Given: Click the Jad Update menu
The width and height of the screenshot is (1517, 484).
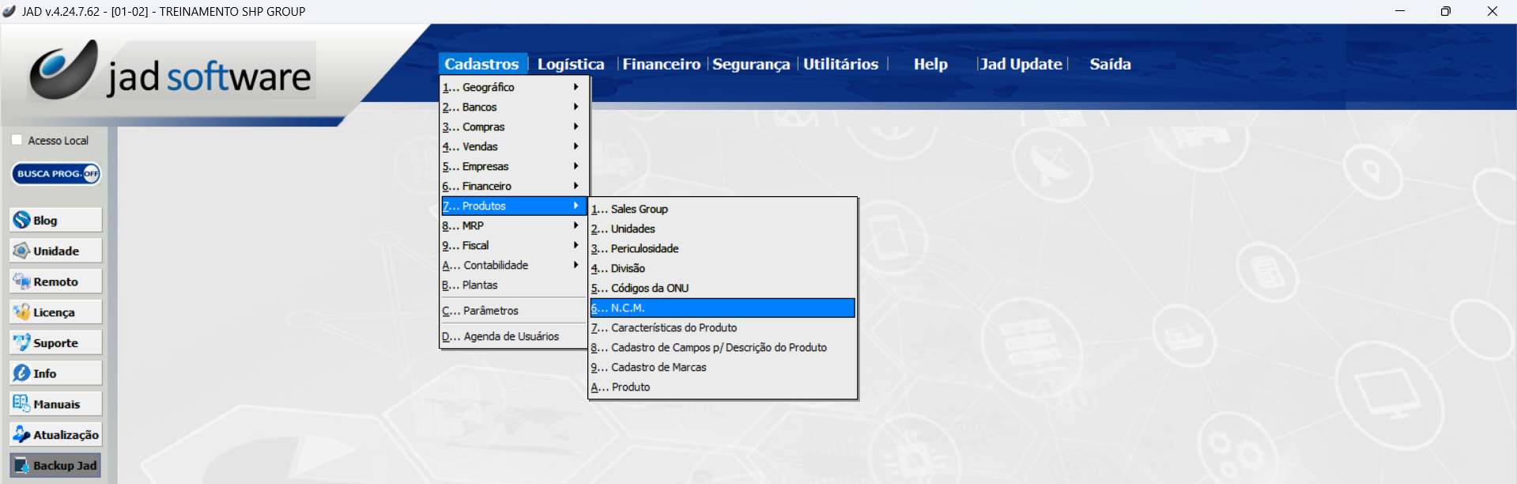Looking at the screenshot, I should point(1021,64).
